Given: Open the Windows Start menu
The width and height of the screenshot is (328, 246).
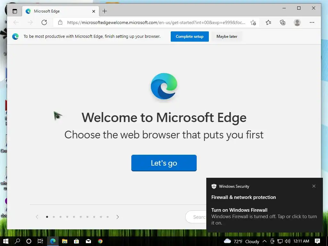Looking at the screenshot, I should click(x=6, y=241).
